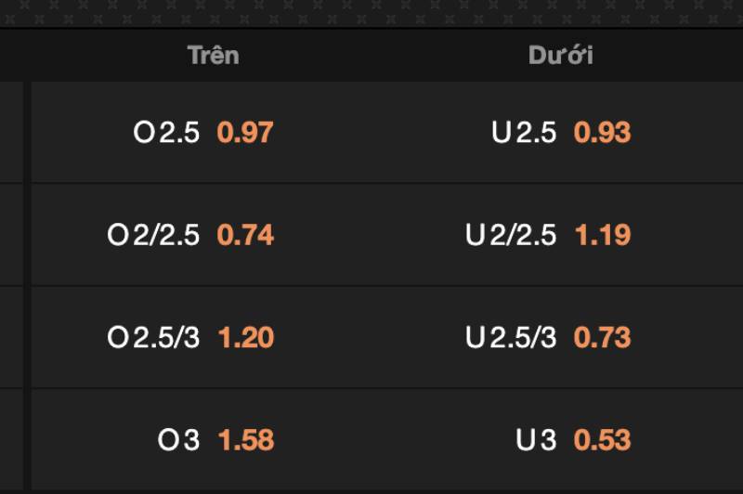Select the 0.53 odds for Under 3
Viewport: 743px width, 494px height.
coord(602,440)
